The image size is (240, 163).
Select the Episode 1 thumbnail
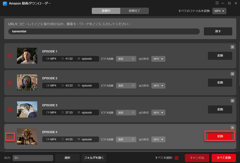click(x=27, y=56)
